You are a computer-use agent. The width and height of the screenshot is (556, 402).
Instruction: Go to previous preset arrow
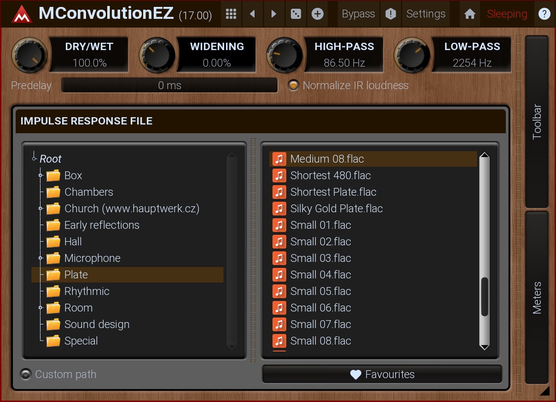[252, 14]
